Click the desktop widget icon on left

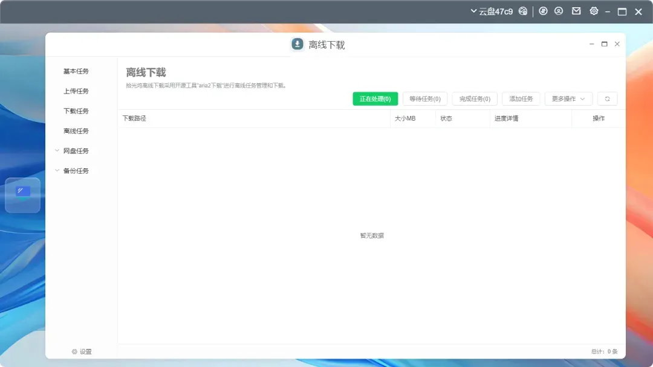point(22,196)
